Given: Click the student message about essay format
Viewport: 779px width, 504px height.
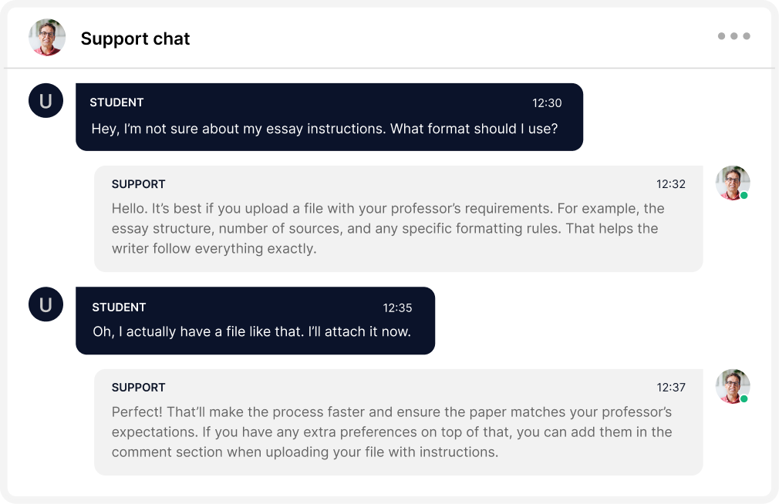Looking at the screenshot, I should coord(324,129).
